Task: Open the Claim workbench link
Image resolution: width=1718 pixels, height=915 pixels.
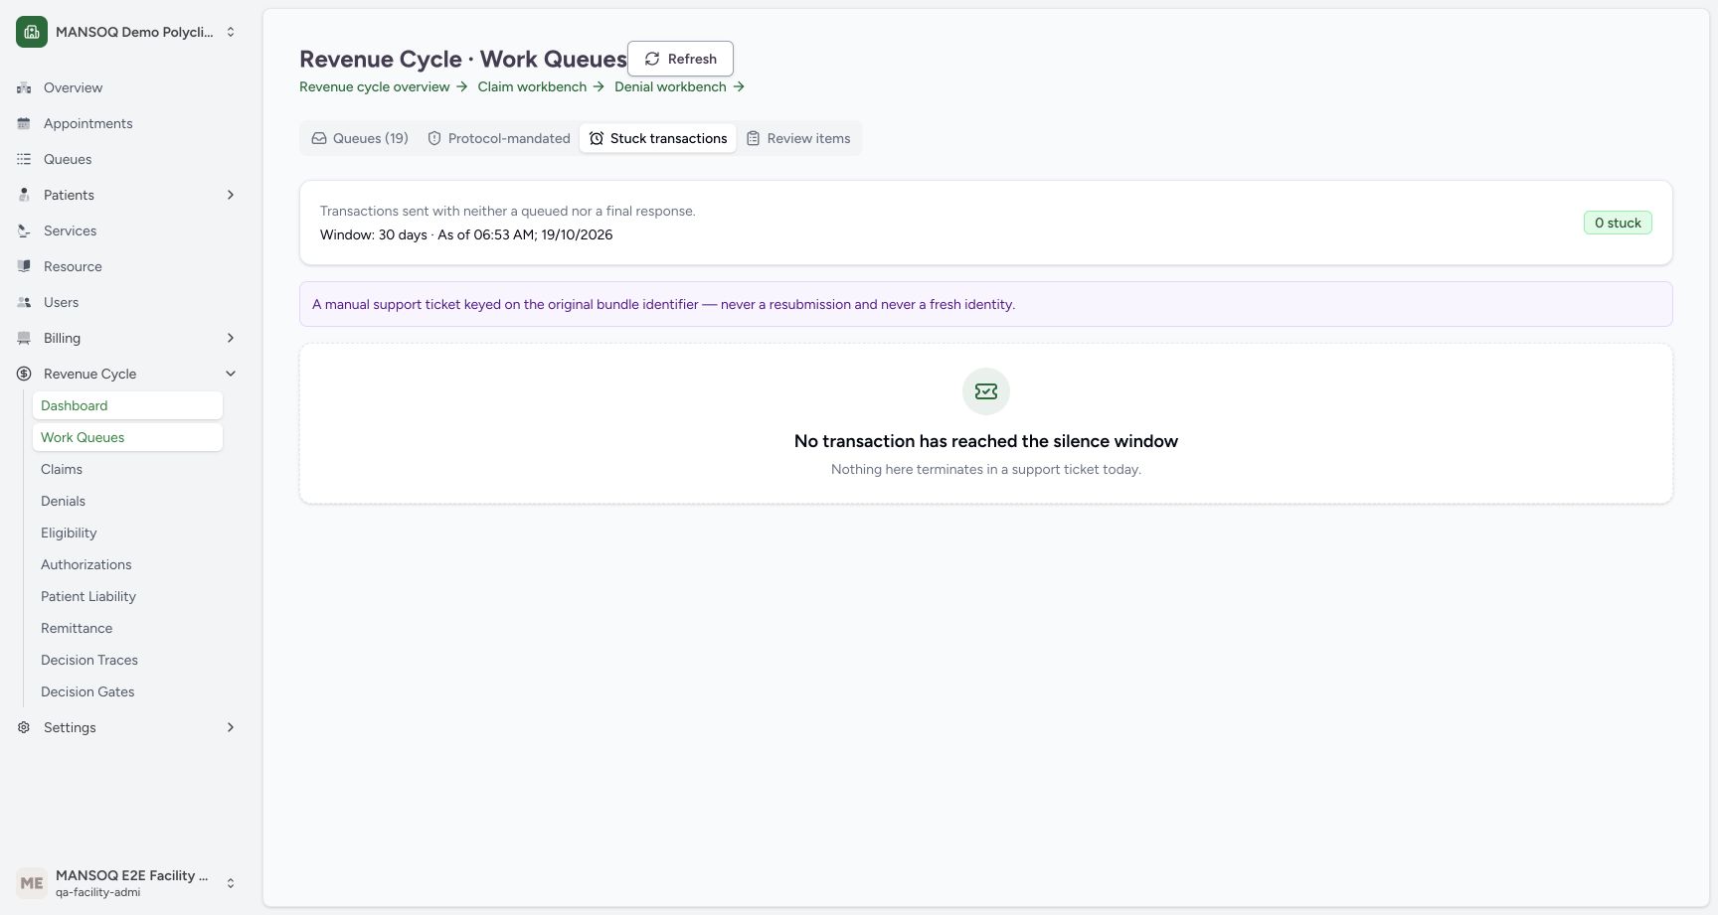Action: [x=541, y=86]
